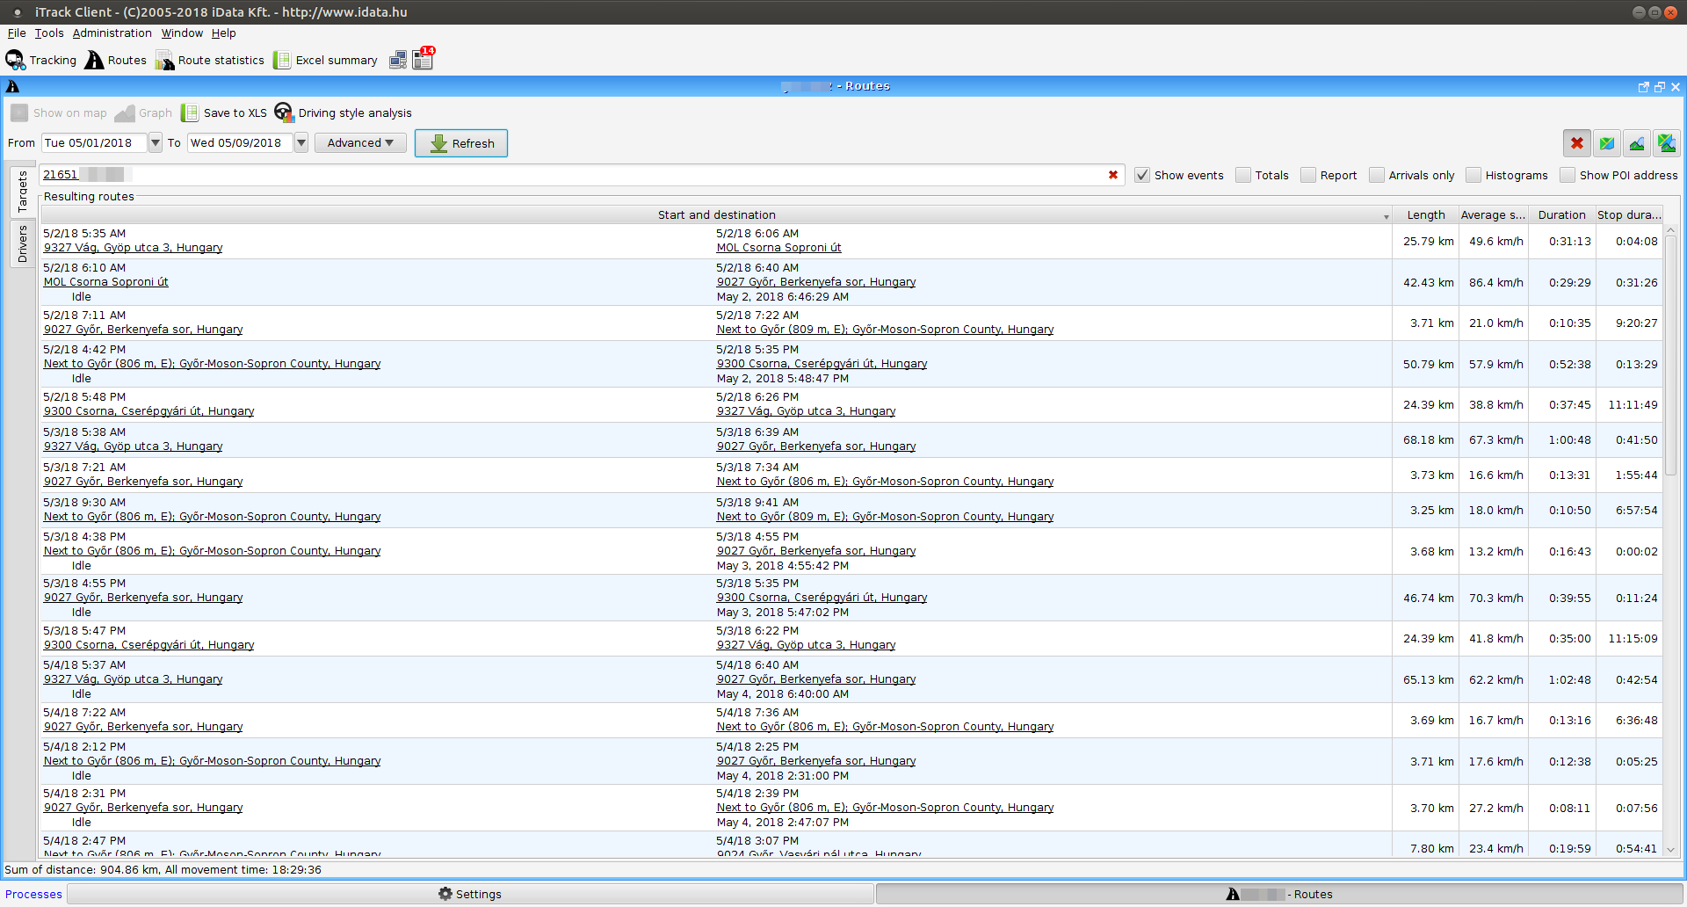Open the To date picker dropdown
The width and height of the screenshot is (1687, 907).
(x=301, y=143)
